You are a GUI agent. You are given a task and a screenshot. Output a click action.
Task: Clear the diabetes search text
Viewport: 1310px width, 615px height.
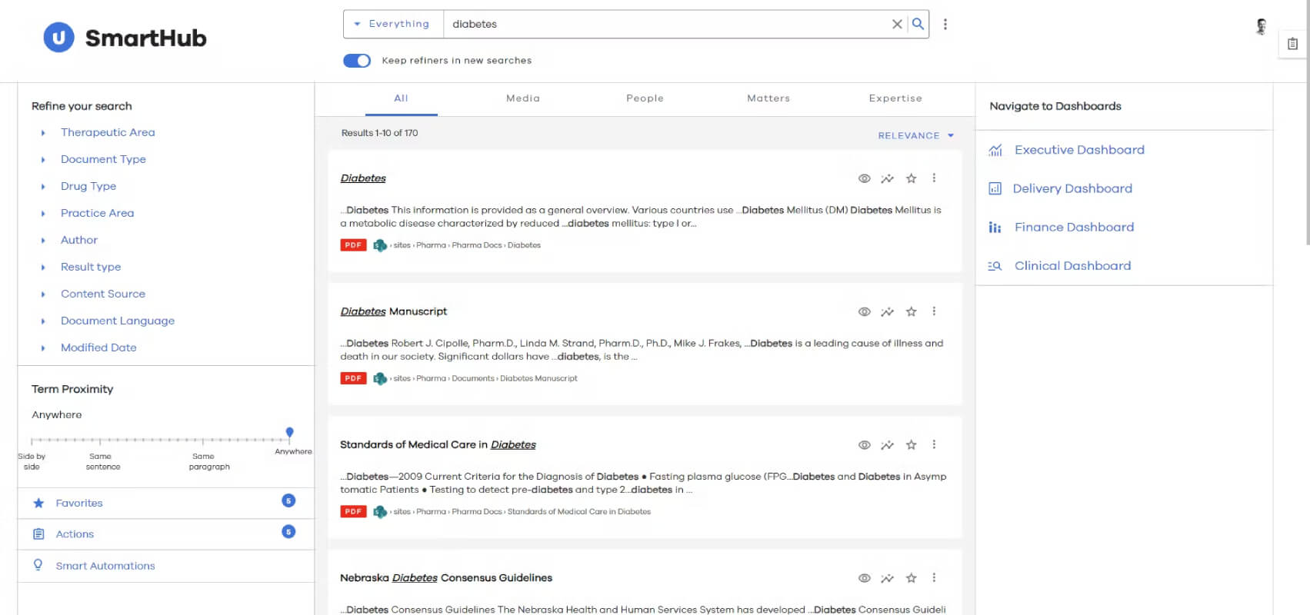click(897, 24)
